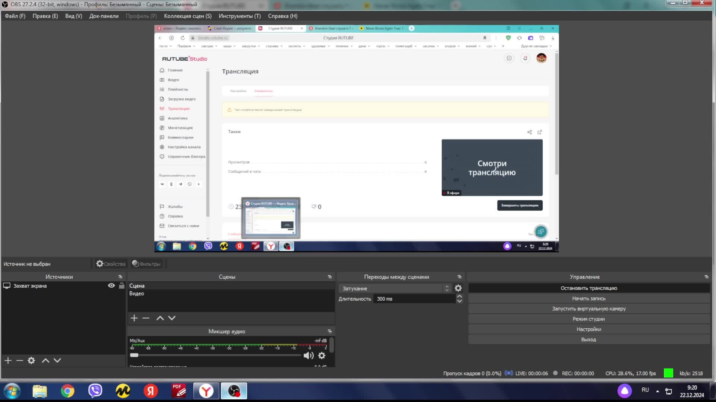Open Viber from taskbar
This screenshot has height=402, width=716.
click(95, 391)
